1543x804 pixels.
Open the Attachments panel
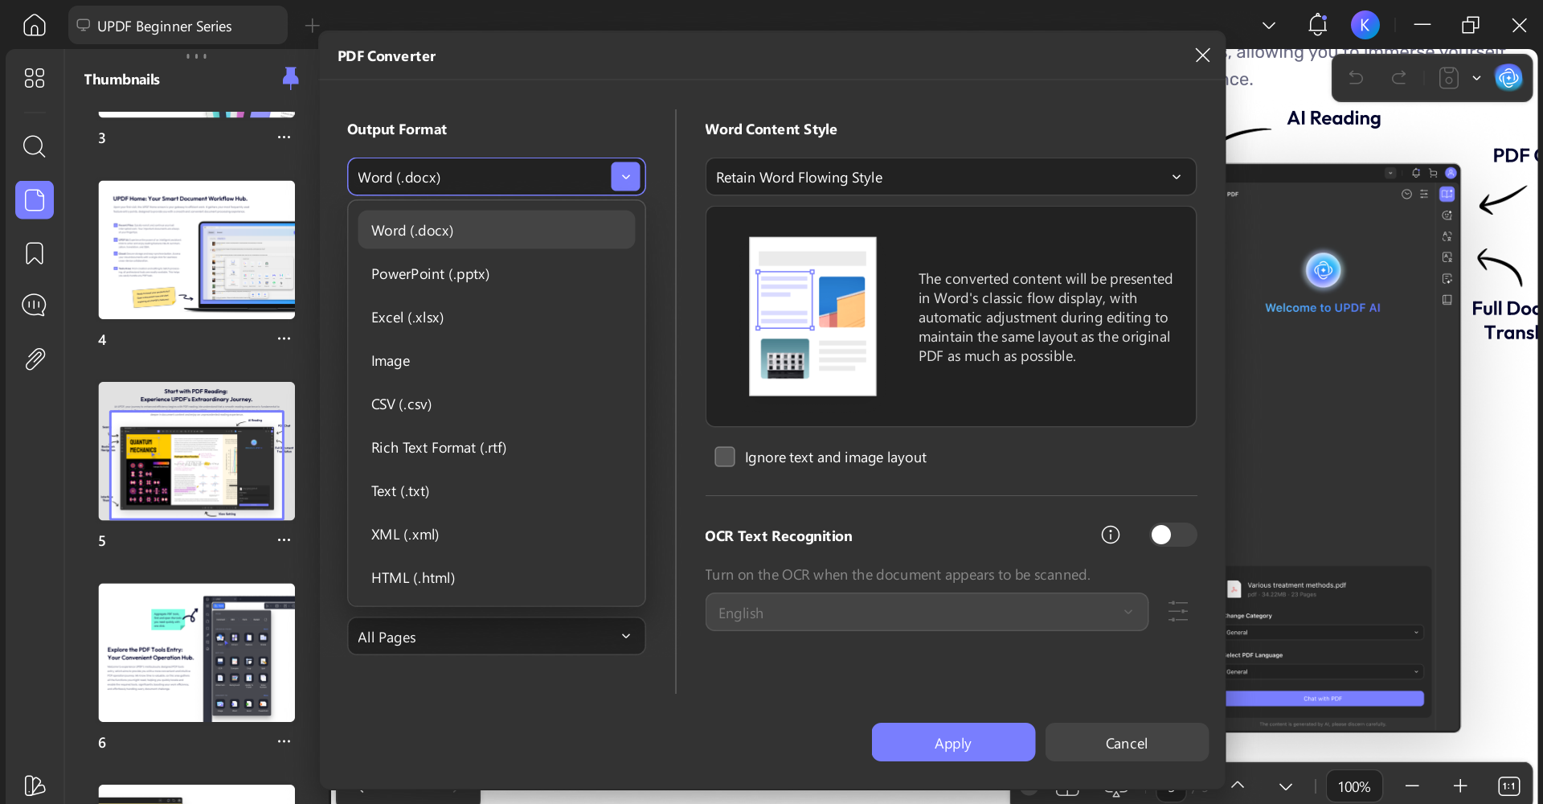click(34, 359)
